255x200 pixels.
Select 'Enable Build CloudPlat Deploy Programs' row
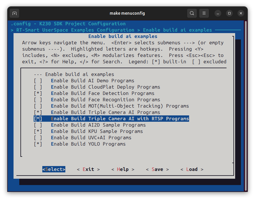pos(97,87)
